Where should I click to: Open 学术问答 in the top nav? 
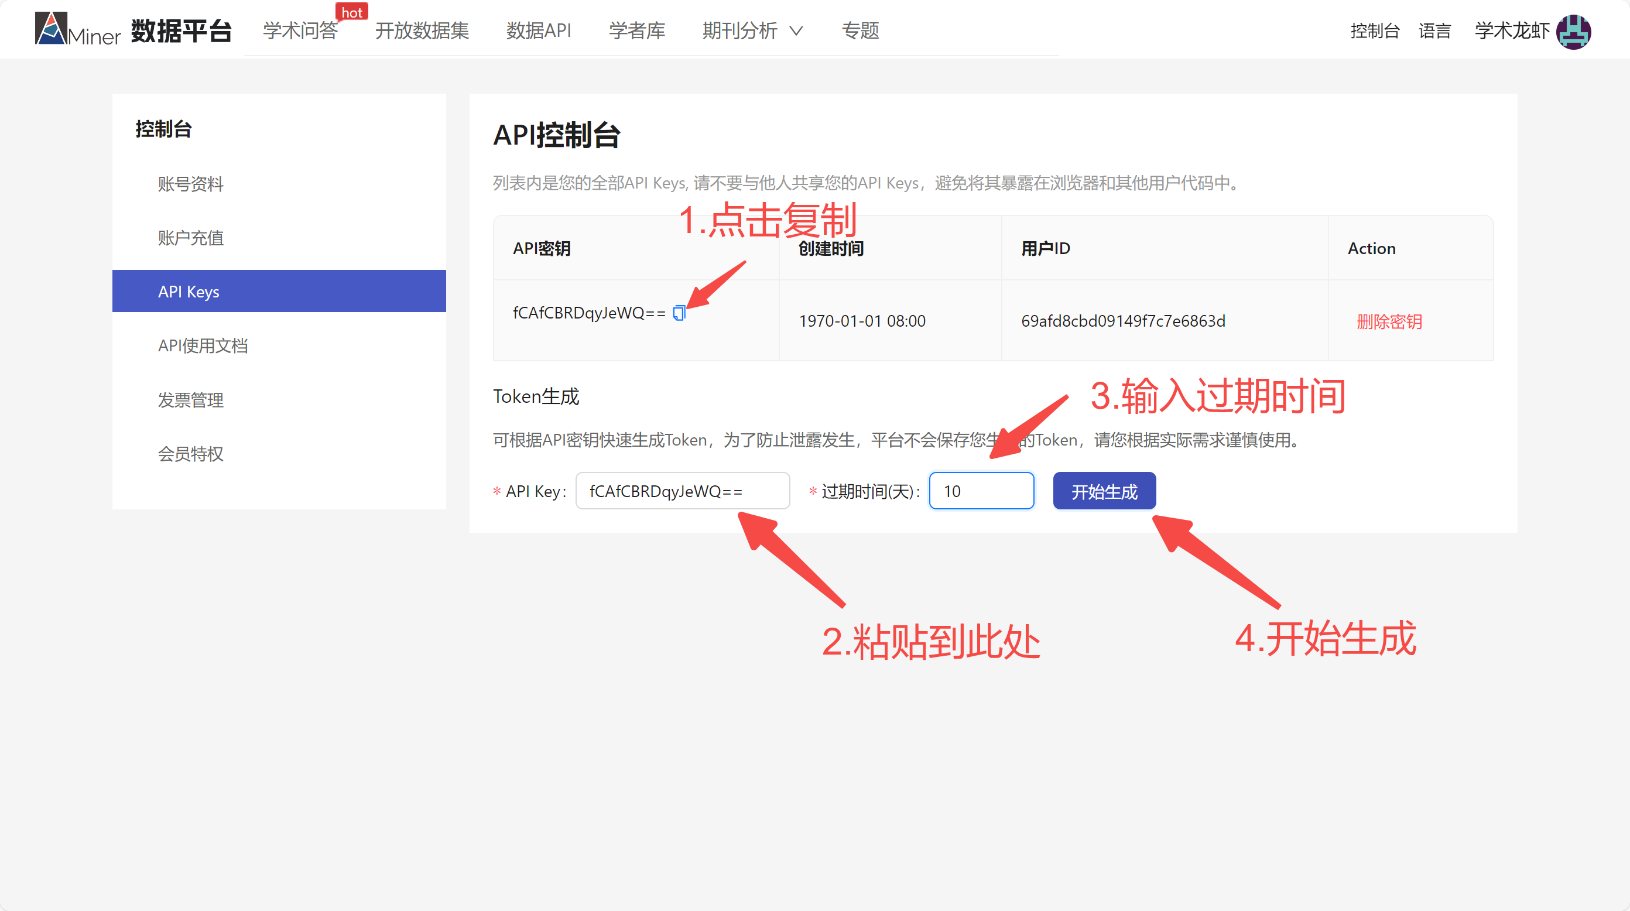tap(300, 30)
